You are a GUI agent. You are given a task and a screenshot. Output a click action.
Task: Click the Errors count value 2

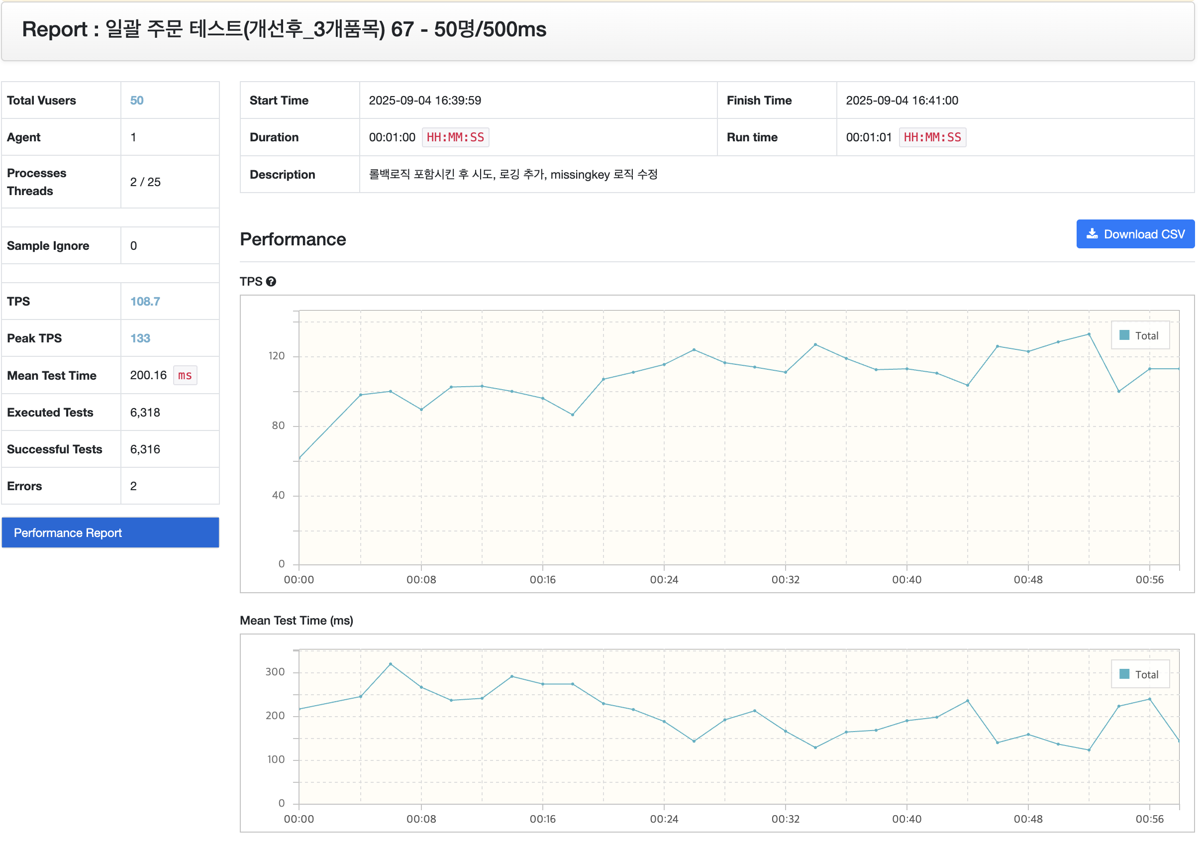[133, 486]
